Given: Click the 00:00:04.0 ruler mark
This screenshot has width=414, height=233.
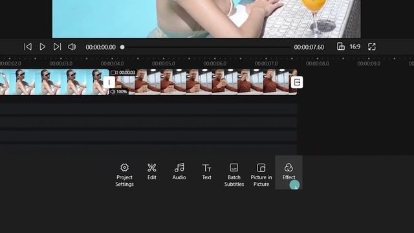Looking at the screenshot, I should click(x=112, y=63).
